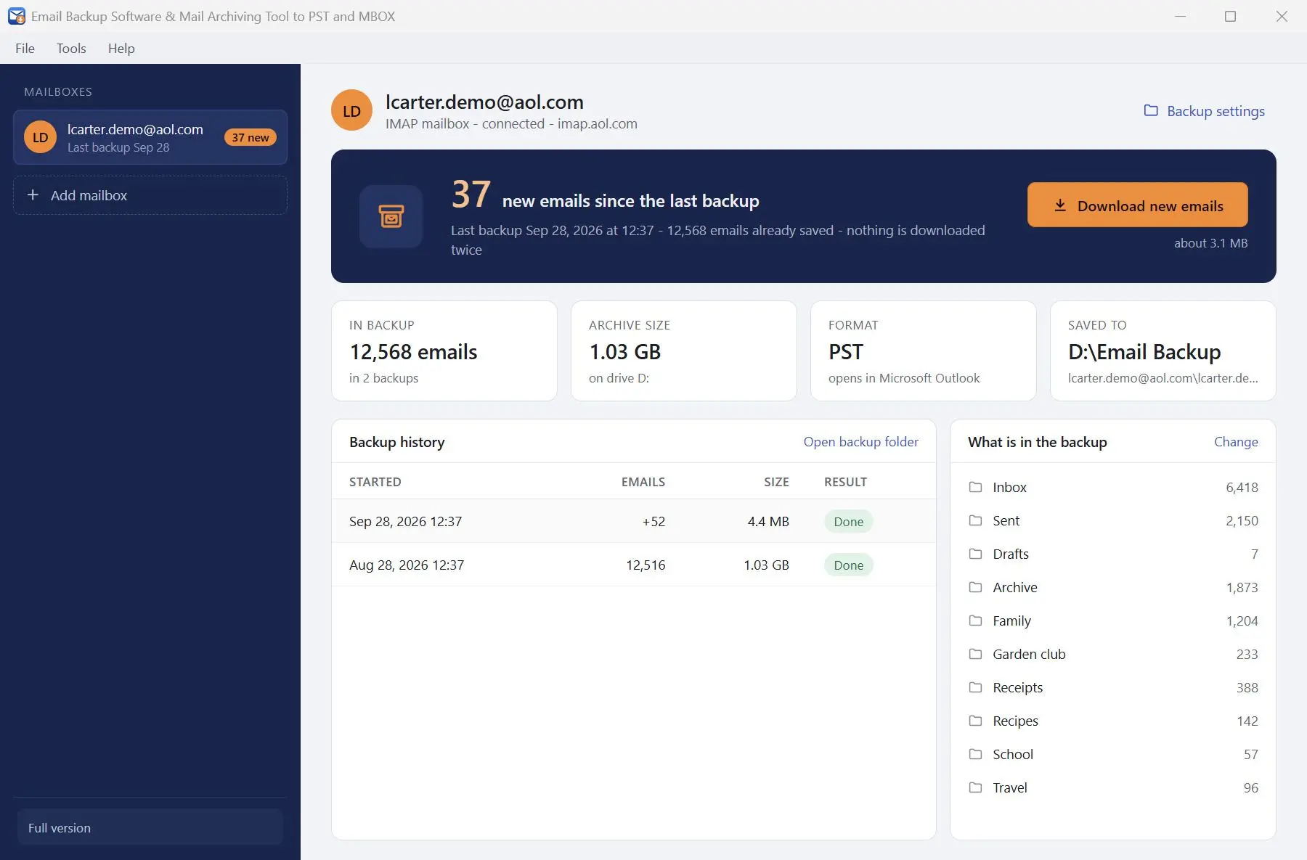Click the Full version button

150,827
